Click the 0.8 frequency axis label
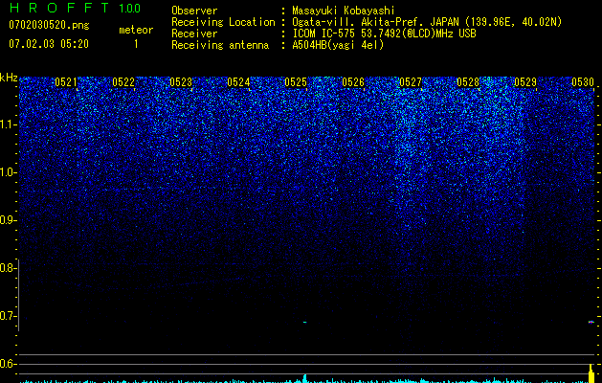Image resolution: width=602 pixels, height=383 pixels. pos(8,268)
